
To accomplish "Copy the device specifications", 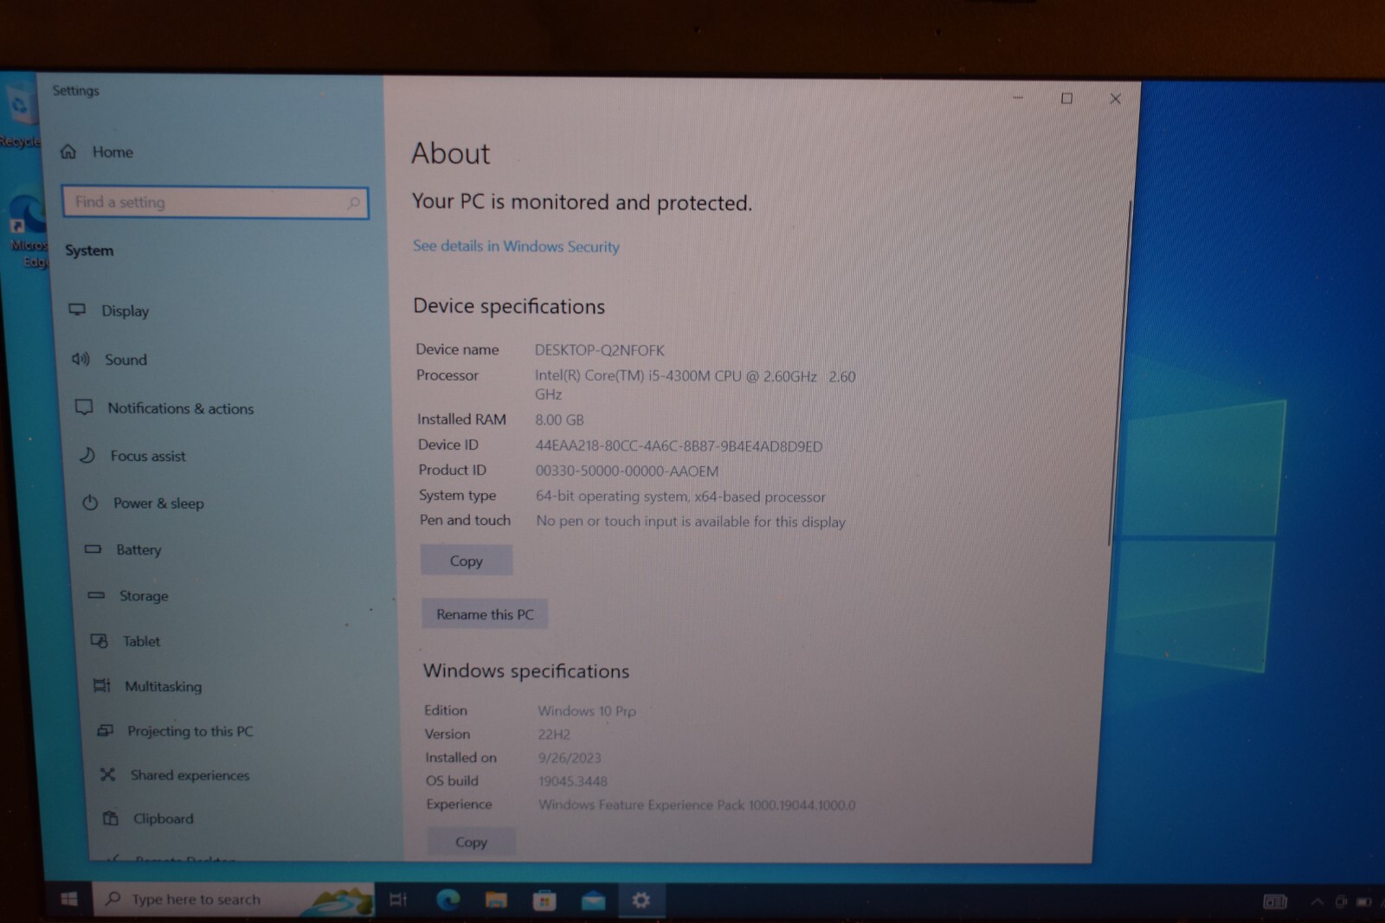I will tap(466, 561).
